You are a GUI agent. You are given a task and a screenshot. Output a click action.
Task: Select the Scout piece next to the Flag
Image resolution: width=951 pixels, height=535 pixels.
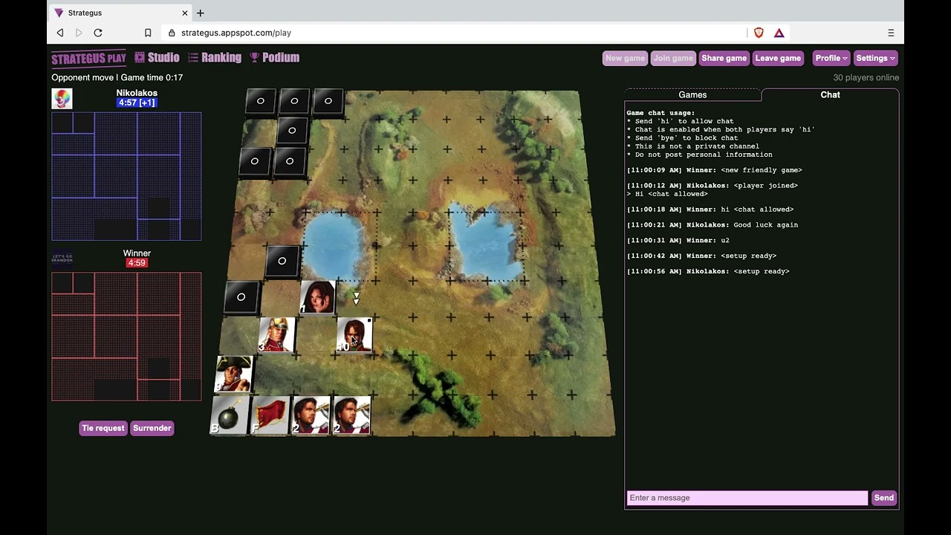(311, 415)
